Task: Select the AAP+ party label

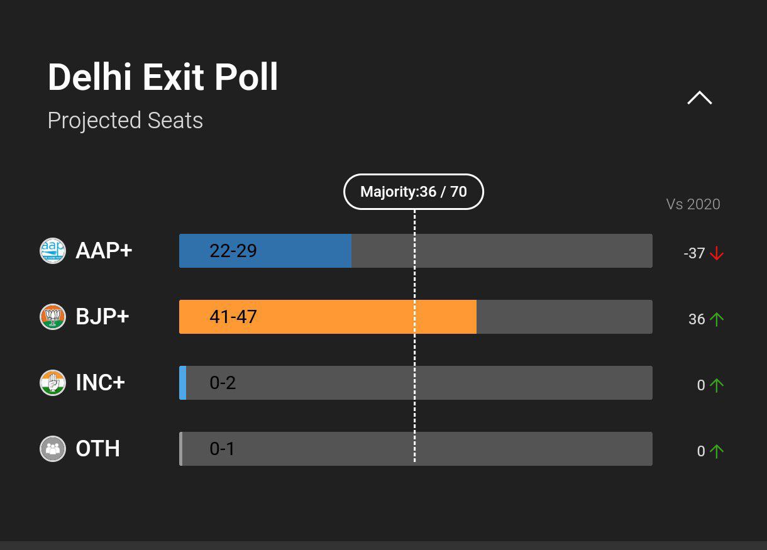Action: (104, 251)
